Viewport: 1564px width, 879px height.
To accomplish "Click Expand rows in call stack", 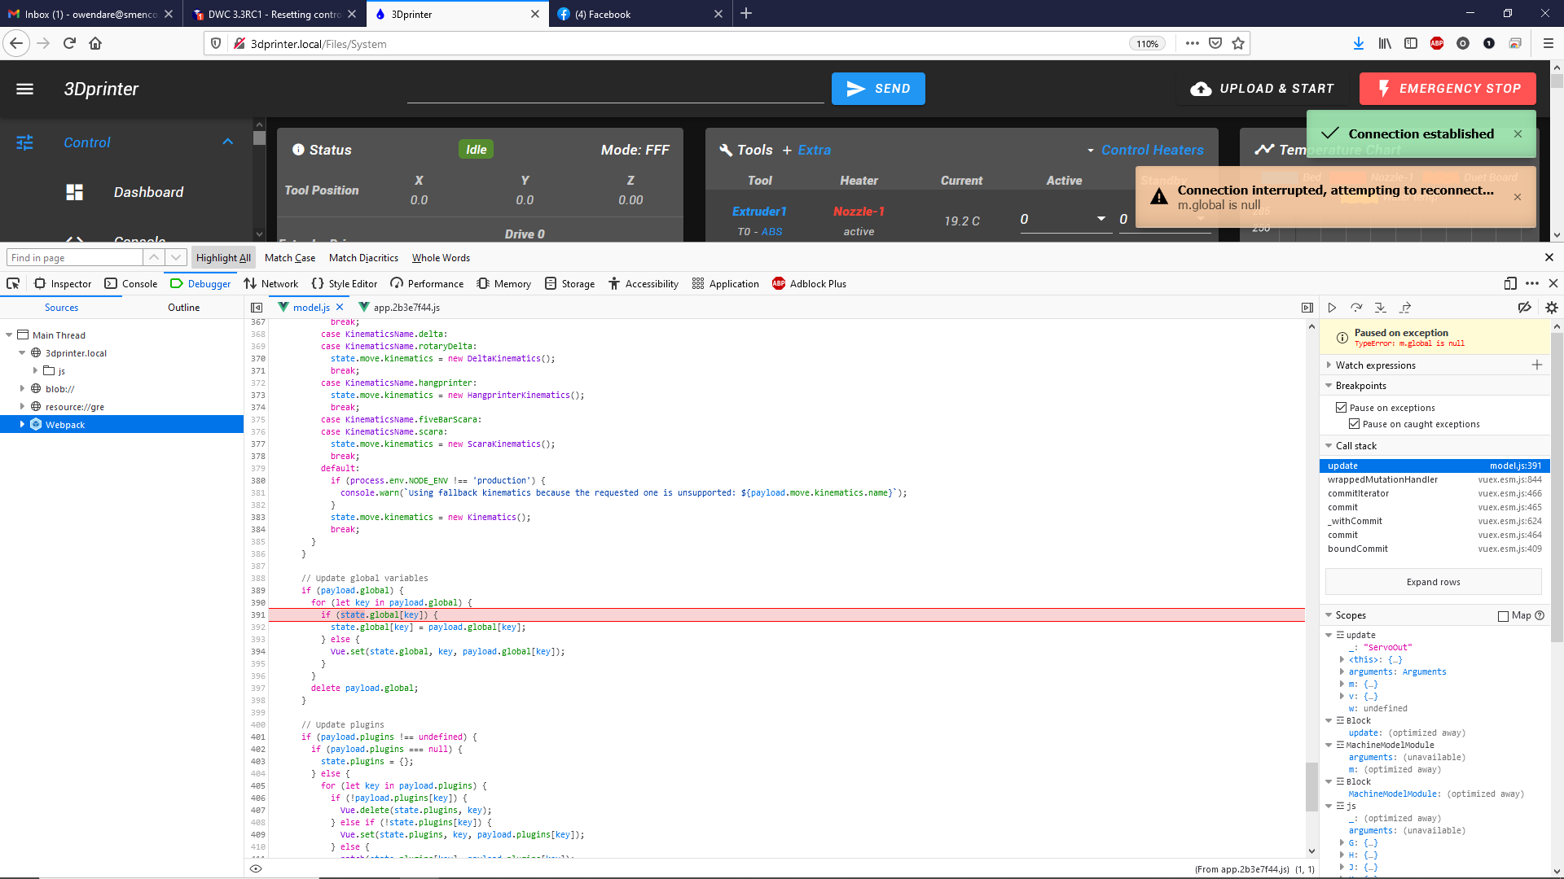I will coord(1433,582).
